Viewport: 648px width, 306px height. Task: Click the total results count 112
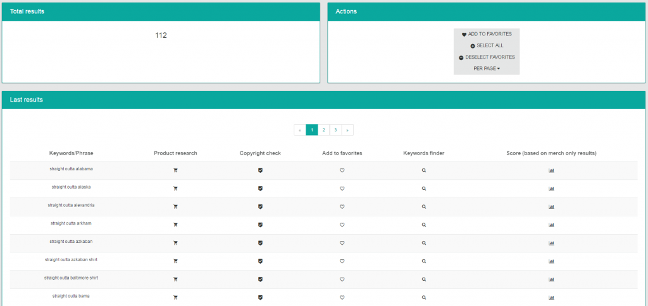161,35
